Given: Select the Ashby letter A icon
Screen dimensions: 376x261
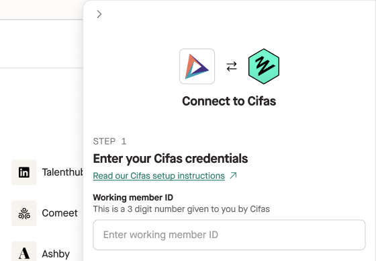Looking at the screenshot, I should [24, 252].
